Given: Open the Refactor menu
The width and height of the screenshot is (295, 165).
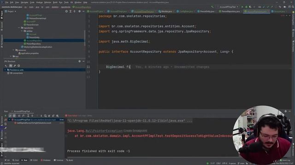Looking at the screenshot, I should pyautogui.click(x=47, y=2).
